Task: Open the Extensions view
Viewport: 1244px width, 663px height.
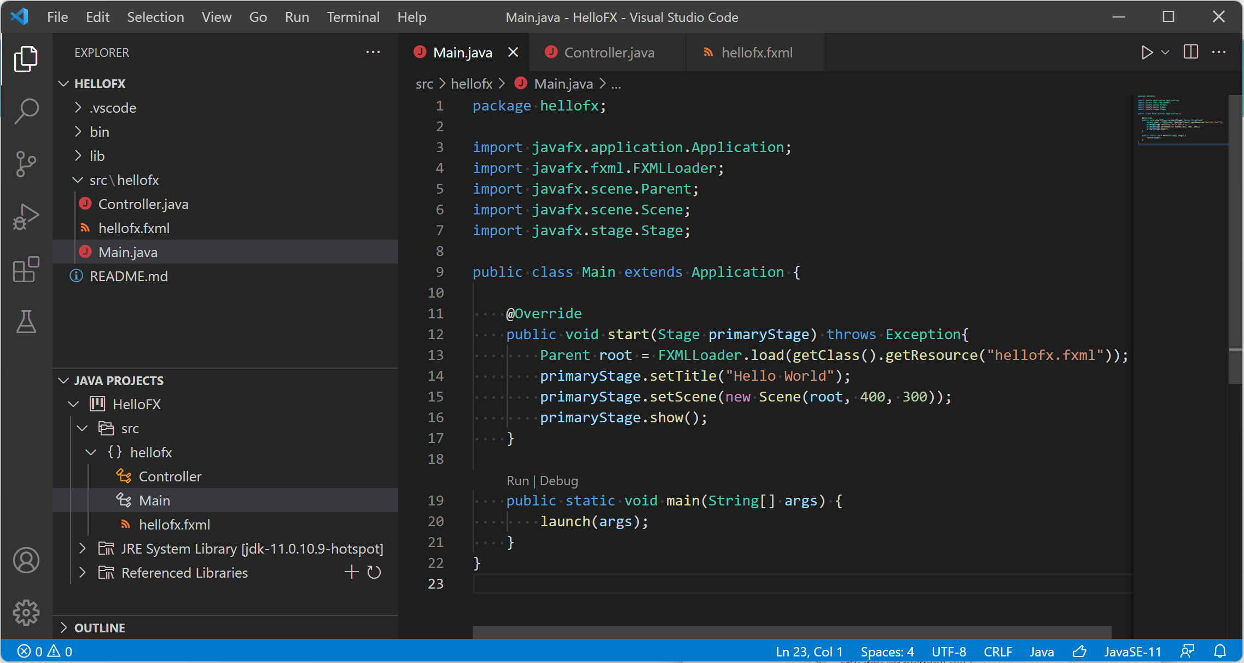Action: (26, 269)
